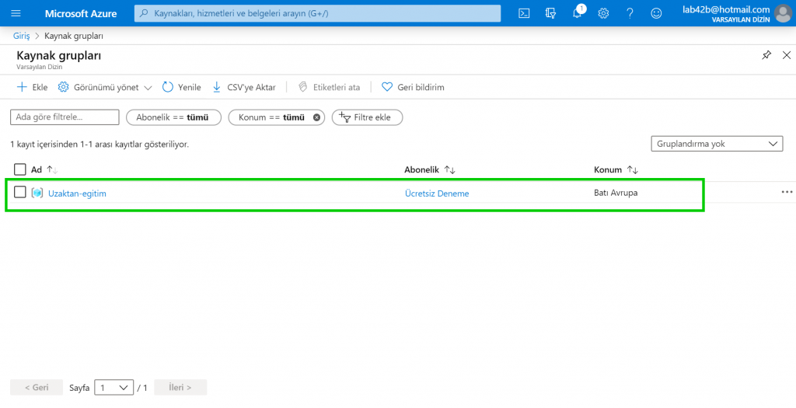Viewport: 796px width, 408px height.
Task: Open more options for Uzaktan-egitim
Action: [x=787, y=192]
